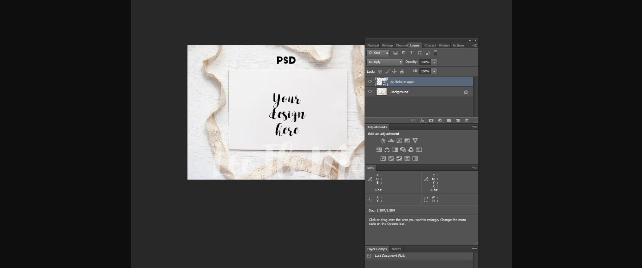This screenshot has height=268, width=642.
Task: Click the Background layer lock icon
Action: [466, 92]
